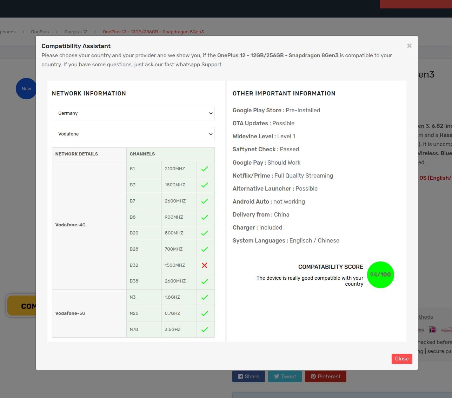Viewport: 452px width, 398px height.
Task: Open the Germany country dropdown
Action: pyautogui.click(x=133, y=113)
